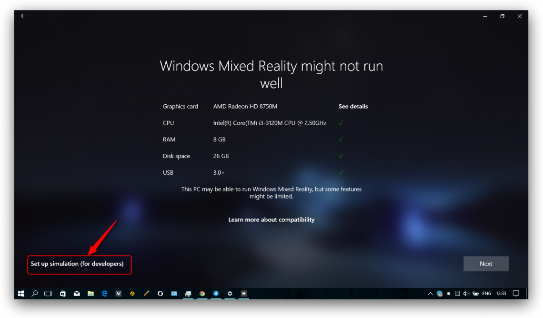Click the battery icon in the system tray
Viewport: 543px width, 318px height.
pyautogui.click(x=475, y=293)
